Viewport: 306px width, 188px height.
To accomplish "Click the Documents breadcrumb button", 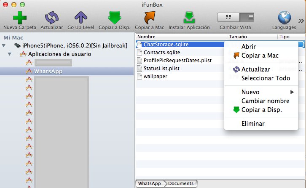I will point(181,183).
